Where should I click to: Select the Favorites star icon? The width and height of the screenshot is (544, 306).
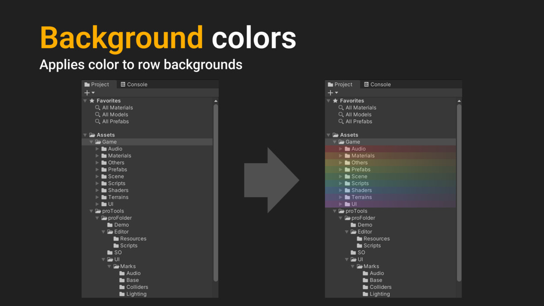coord(92,100)
